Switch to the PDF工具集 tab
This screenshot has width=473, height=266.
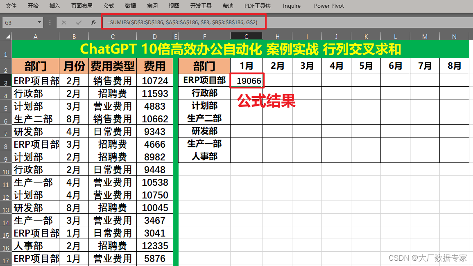[x=258, y=6]
